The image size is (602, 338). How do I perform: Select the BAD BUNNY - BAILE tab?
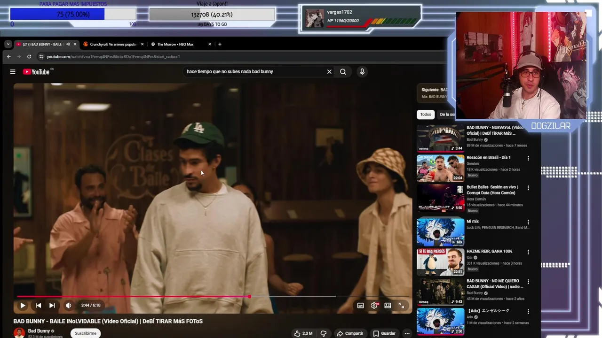click(x=42, y=44)
